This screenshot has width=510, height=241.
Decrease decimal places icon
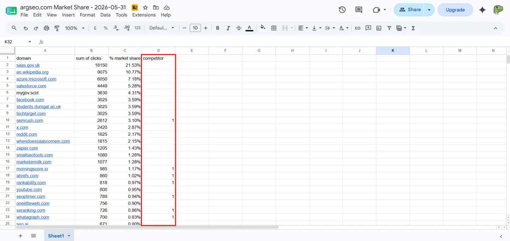pos(116,28)
